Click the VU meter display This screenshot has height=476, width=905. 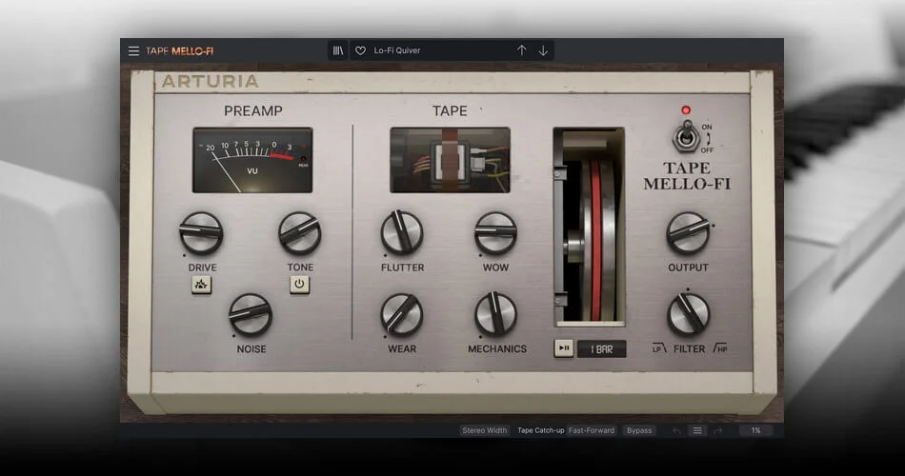[252, 160]
